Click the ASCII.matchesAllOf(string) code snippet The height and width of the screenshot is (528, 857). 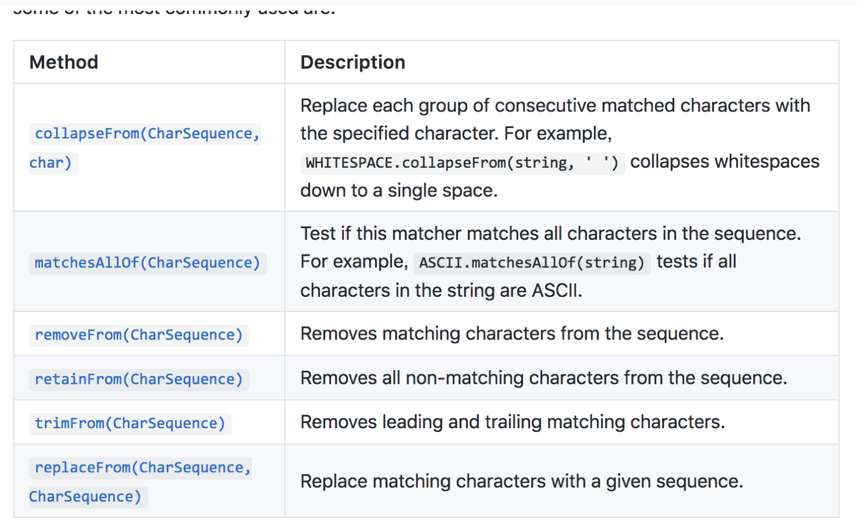(532, 262)
